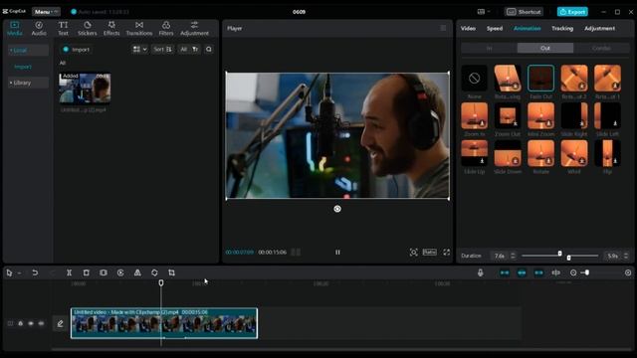Apply the Zoom Out animation preset
The width and height of the screenshot is (637, 358).
(508, 115)
